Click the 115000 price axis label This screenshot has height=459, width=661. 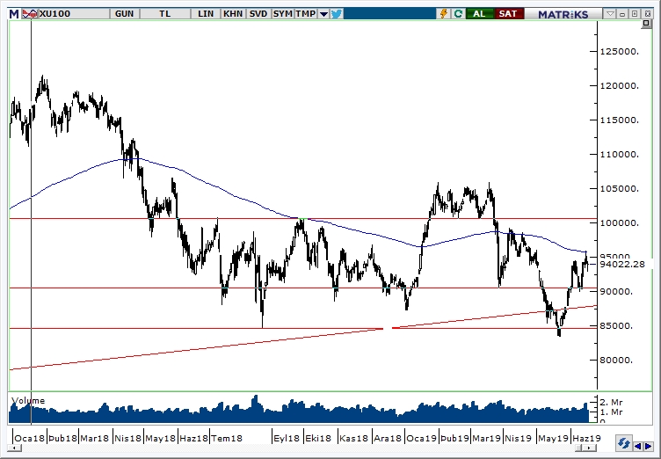click(x=620, y=120)
